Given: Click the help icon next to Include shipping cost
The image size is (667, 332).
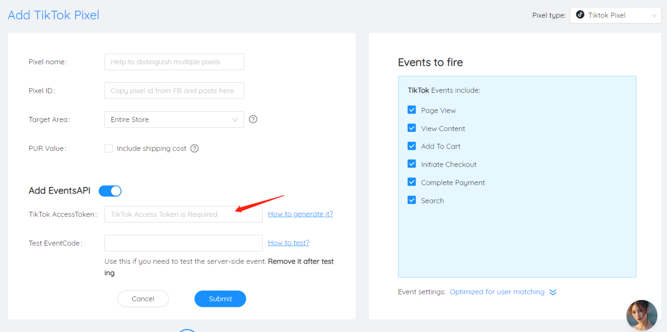Looking at the screenshot, I should (x=195, y=148).
